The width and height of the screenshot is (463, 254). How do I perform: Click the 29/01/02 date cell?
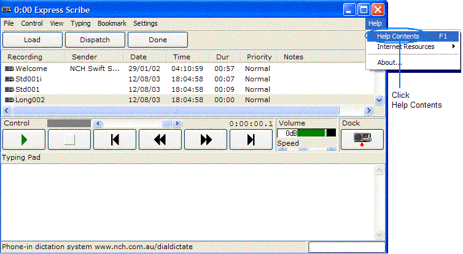point(144,69)
